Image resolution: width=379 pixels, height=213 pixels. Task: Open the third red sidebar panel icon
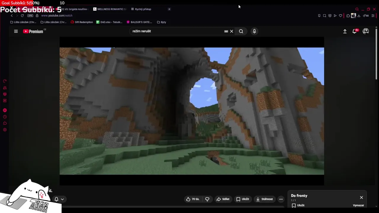(x=5, y=94)
